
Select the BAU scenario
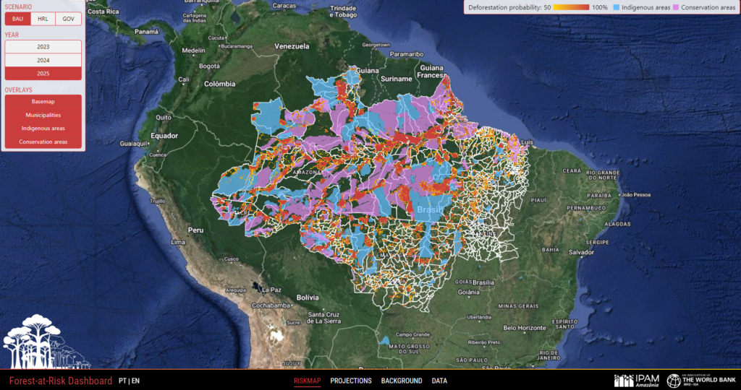coord(18,19)
